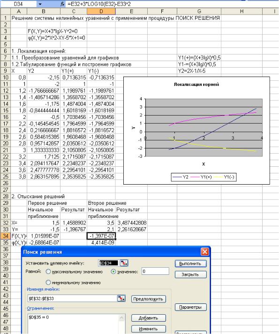Click the 1. Локализация корней: cell
The width and height of the screenshot is (279, 334).
[x=38, y=51]
